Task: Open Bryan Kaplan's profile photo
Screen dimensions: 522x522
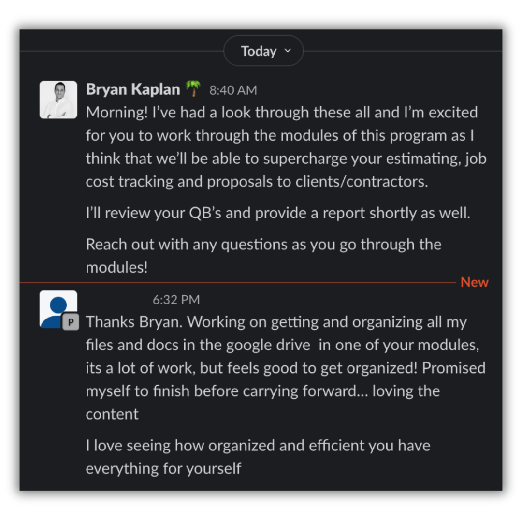Action: pos(58,100)
